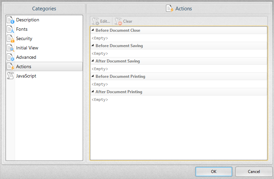Select Empty entry under After Document Printing
274x179 pixels.
point(100,100)
